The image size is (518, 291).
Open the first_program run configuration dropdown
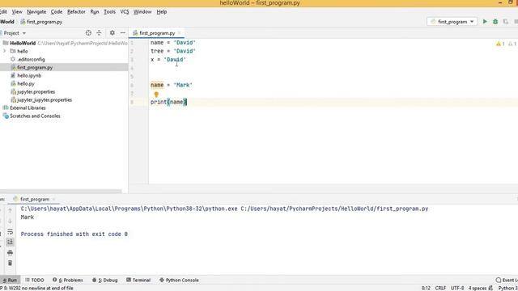pos(452,22)
